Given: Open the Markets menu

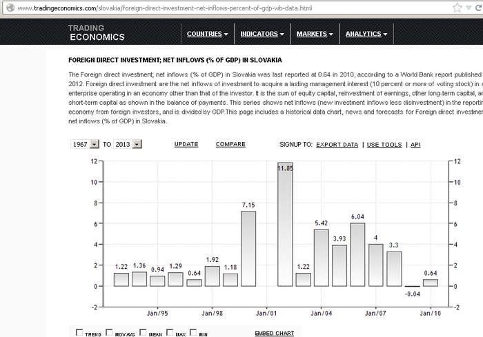Looking at the screenshot, I should coord(315,34).
